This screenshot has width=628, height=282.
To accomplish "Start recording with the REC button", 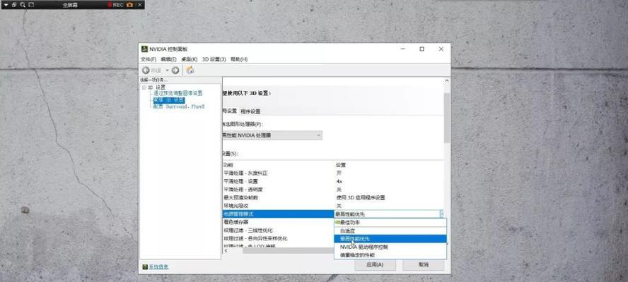I will coord(115,5).
